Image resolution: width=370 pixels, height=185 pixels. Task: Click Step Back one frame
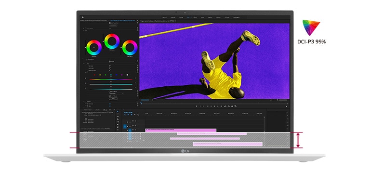pos(211,106)
